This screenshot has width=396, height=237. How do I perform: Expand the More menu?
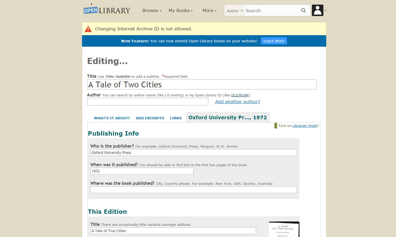pos(209,10)
